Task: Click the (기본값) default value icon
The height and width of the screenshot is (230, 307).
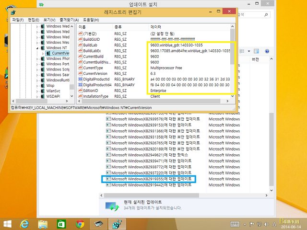Action: [x=80, y=34]
